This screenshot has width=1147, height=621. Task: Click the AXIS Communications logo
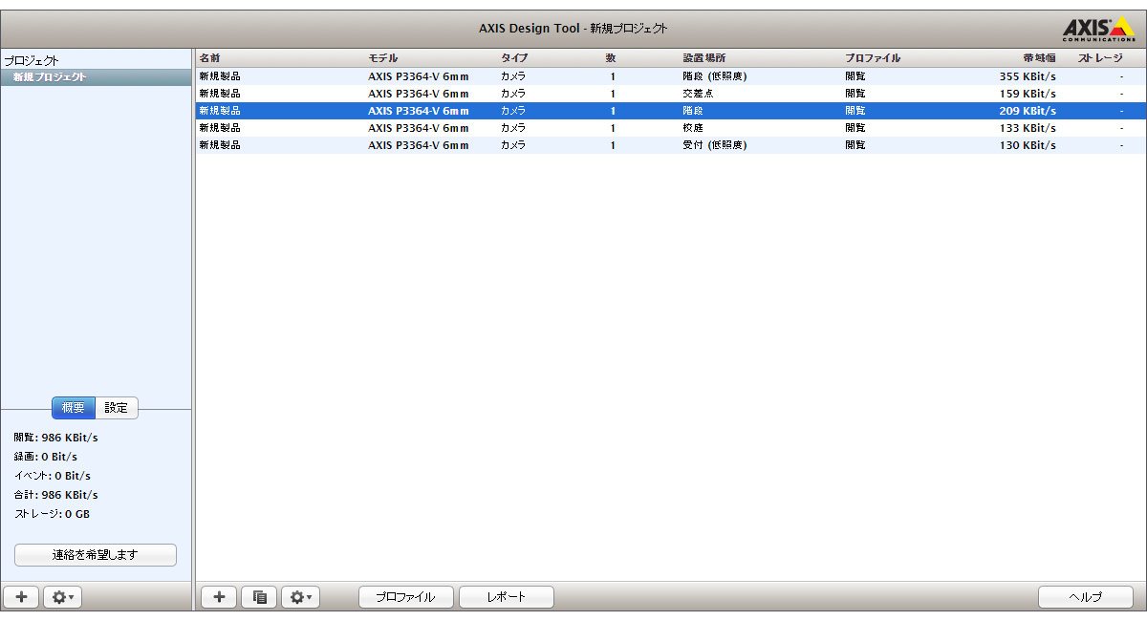click(1099, 29)
